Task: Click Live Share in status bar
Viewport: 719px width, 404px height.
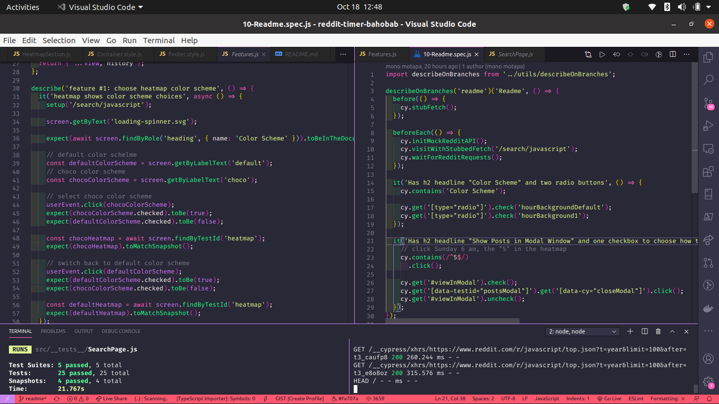Action: pyautogui.click(x=111, y=399)
